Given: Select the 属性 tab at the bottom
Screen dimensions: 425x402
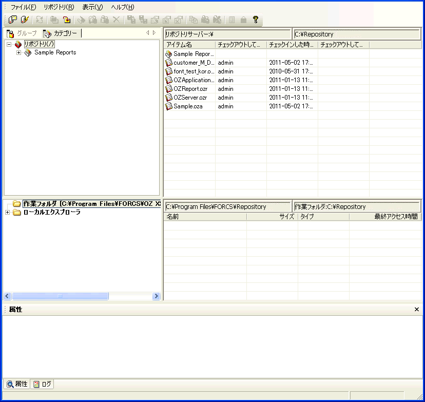Looking at the screenshot, I should pos(17,384).
